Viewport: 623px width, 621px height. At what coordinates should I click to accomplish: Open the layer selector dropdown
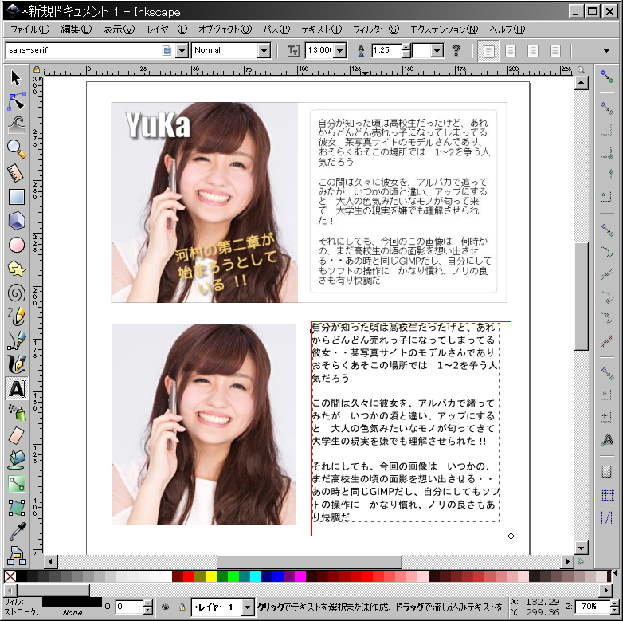248,607
